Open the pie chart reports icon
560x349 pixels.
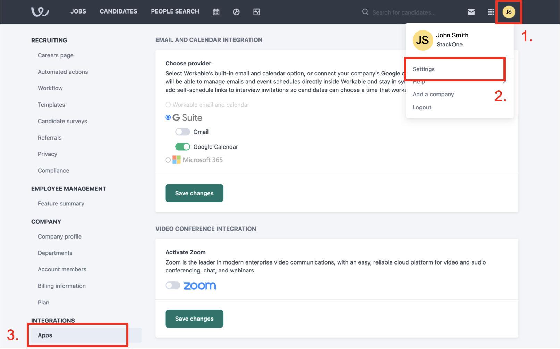[236, 12]
